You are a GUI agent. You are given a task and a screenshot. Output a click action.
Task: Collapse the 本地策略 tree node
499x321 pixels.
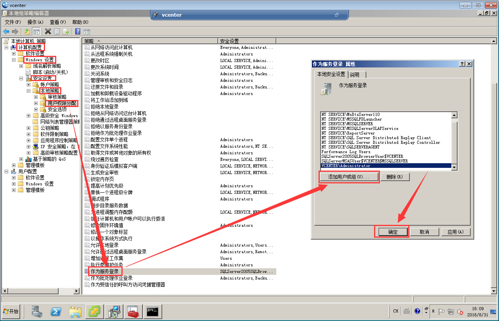click(29, 91)
